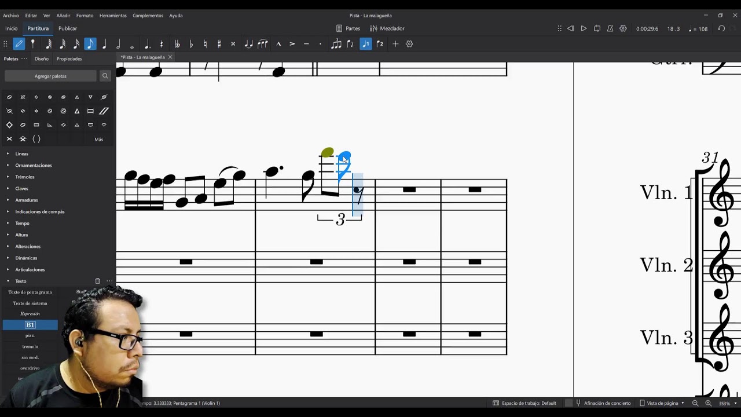Switch to the Publicar tab
741x417 pixels.
click(x=68, y=28)
